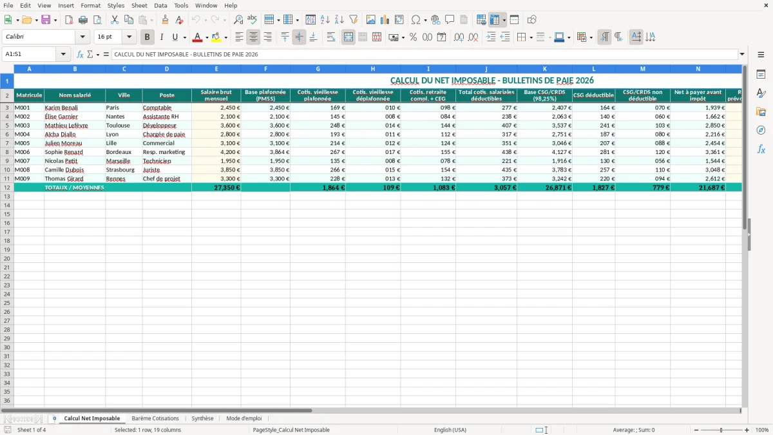Apply the red font color swatch
The height and width of the screenshot is (435, 773).
pyautogui.click(x=198, y=37)
